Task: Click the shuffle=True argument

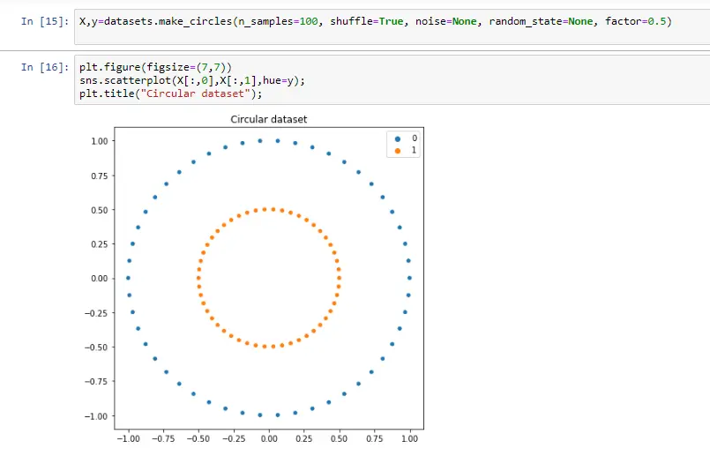Action: (x=366, y=21)
